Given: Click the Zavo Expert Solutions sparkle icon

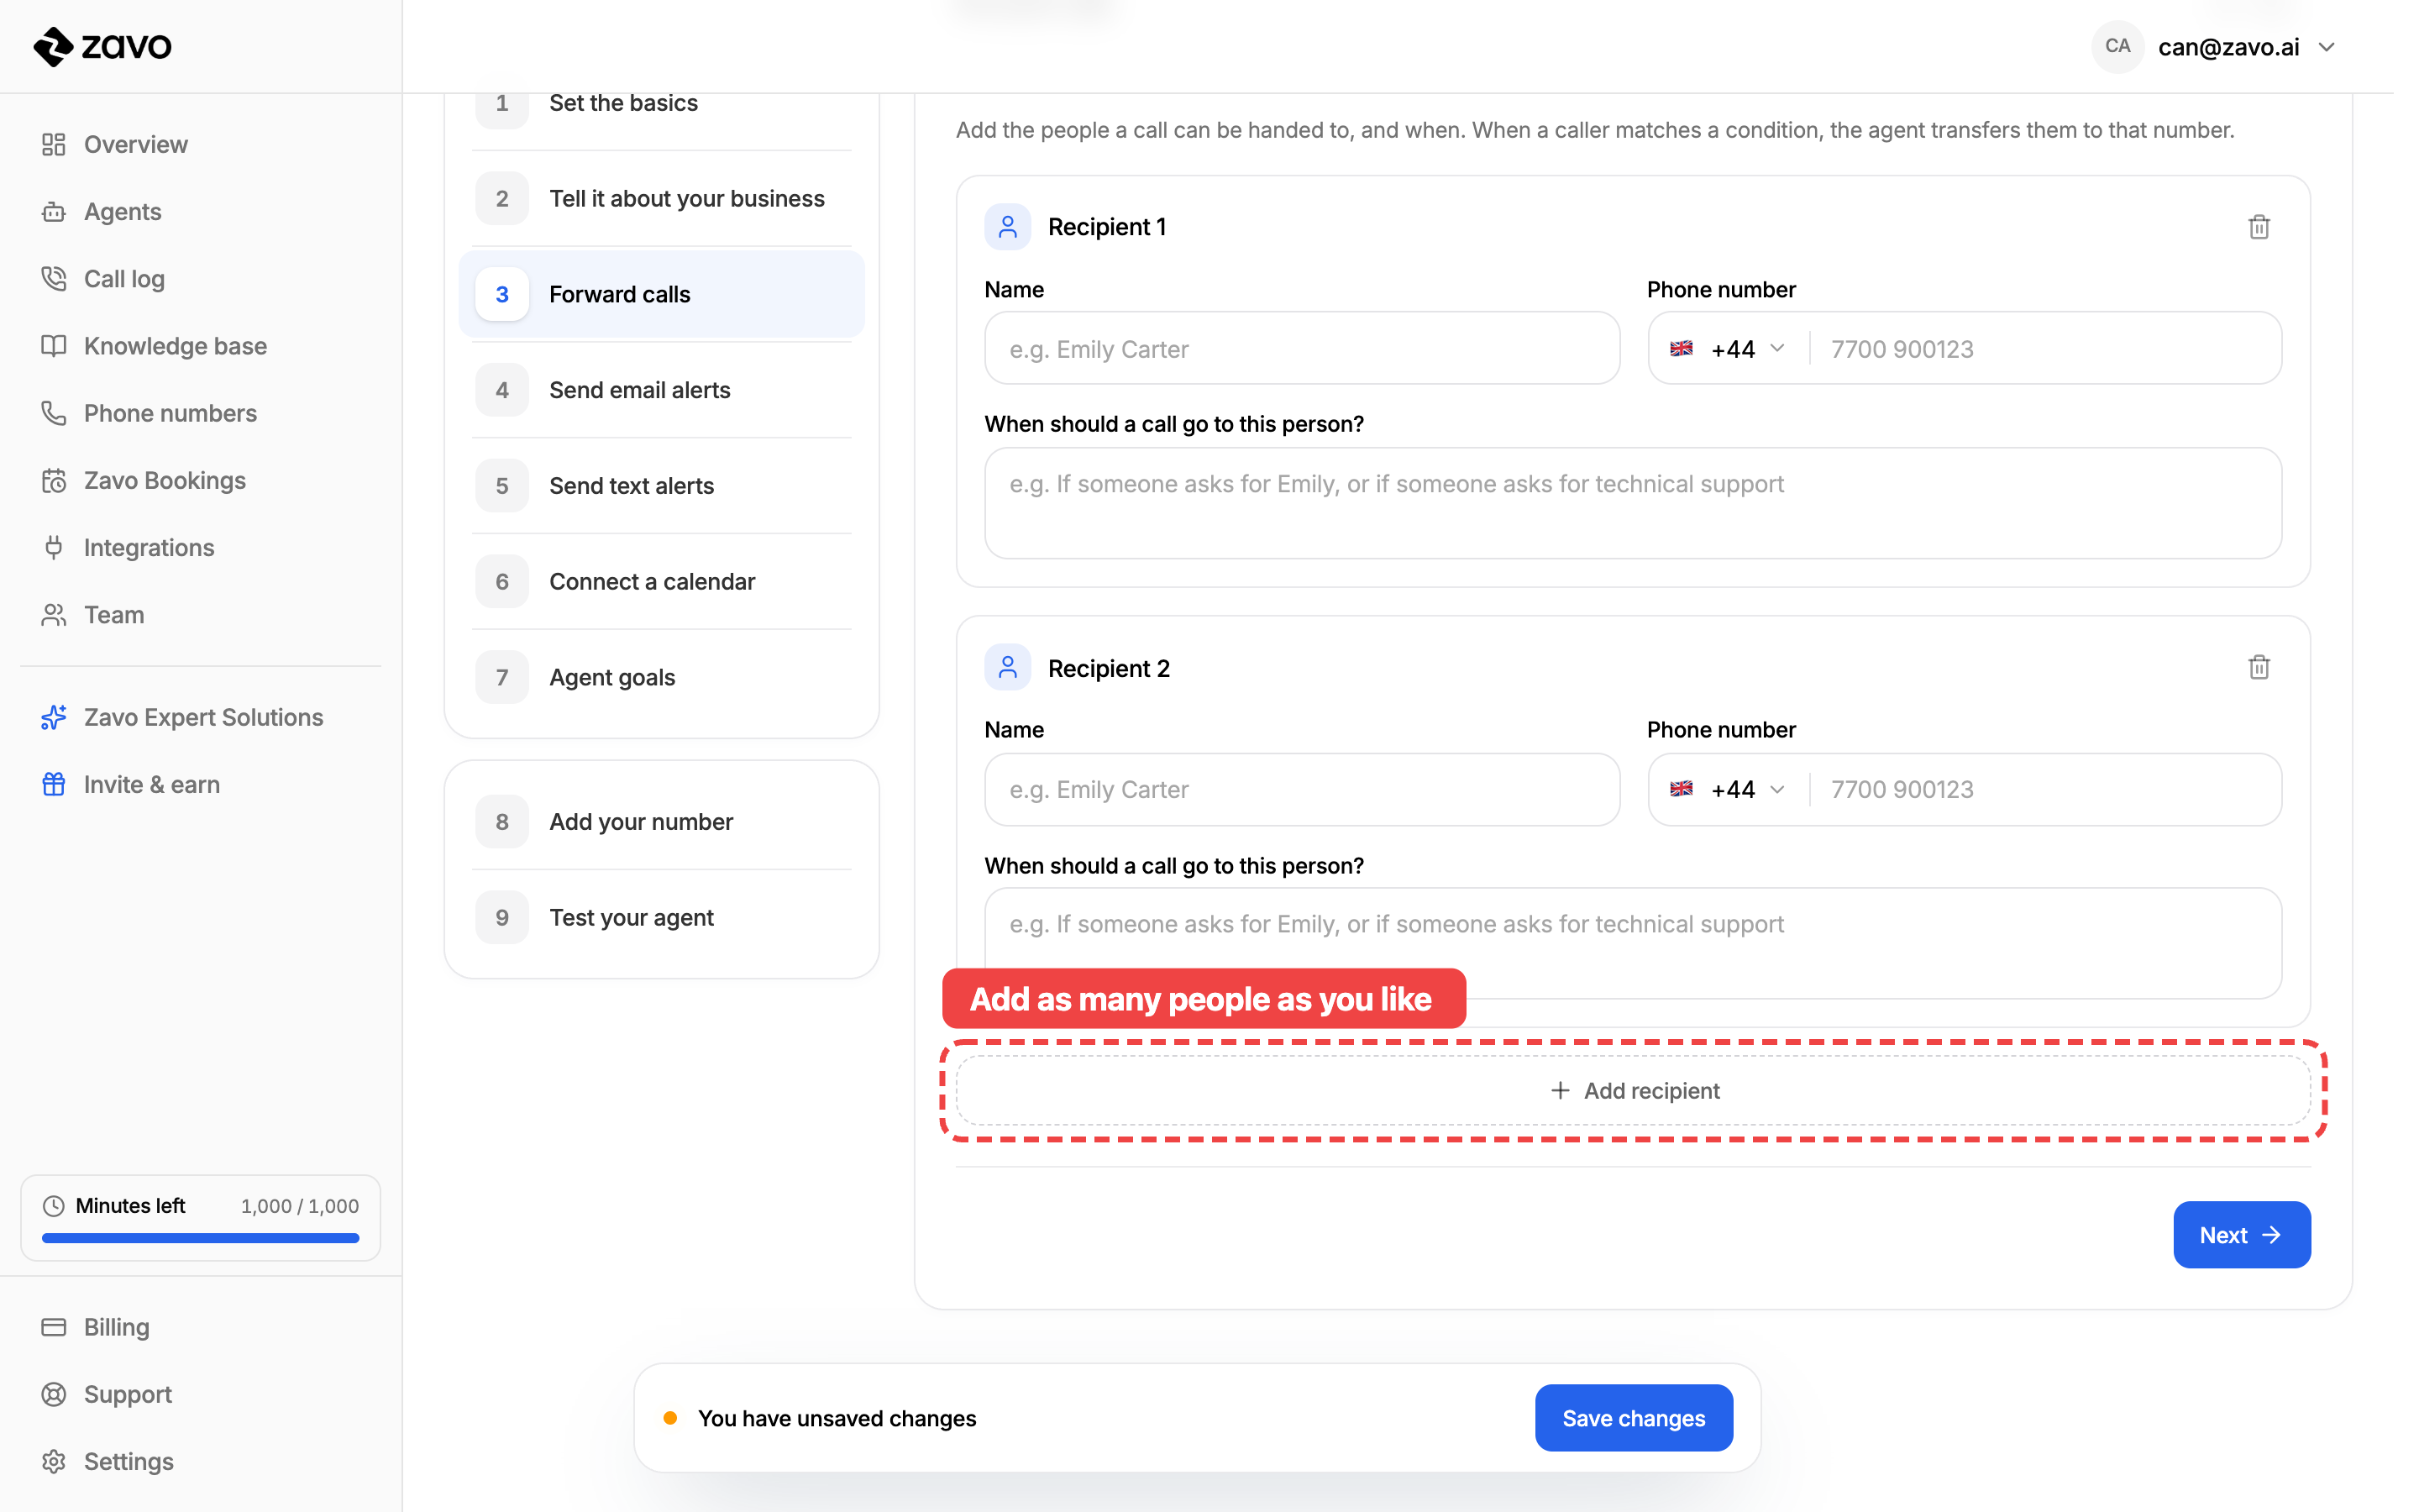Looking at the screenshot, I should (54, 717).
